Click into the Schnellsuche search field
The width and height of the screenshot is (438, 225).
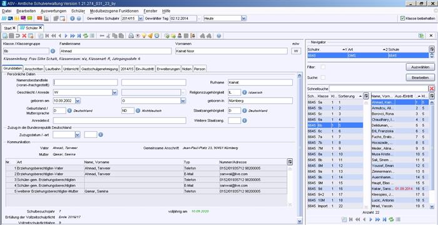click(x=379, y=89)
